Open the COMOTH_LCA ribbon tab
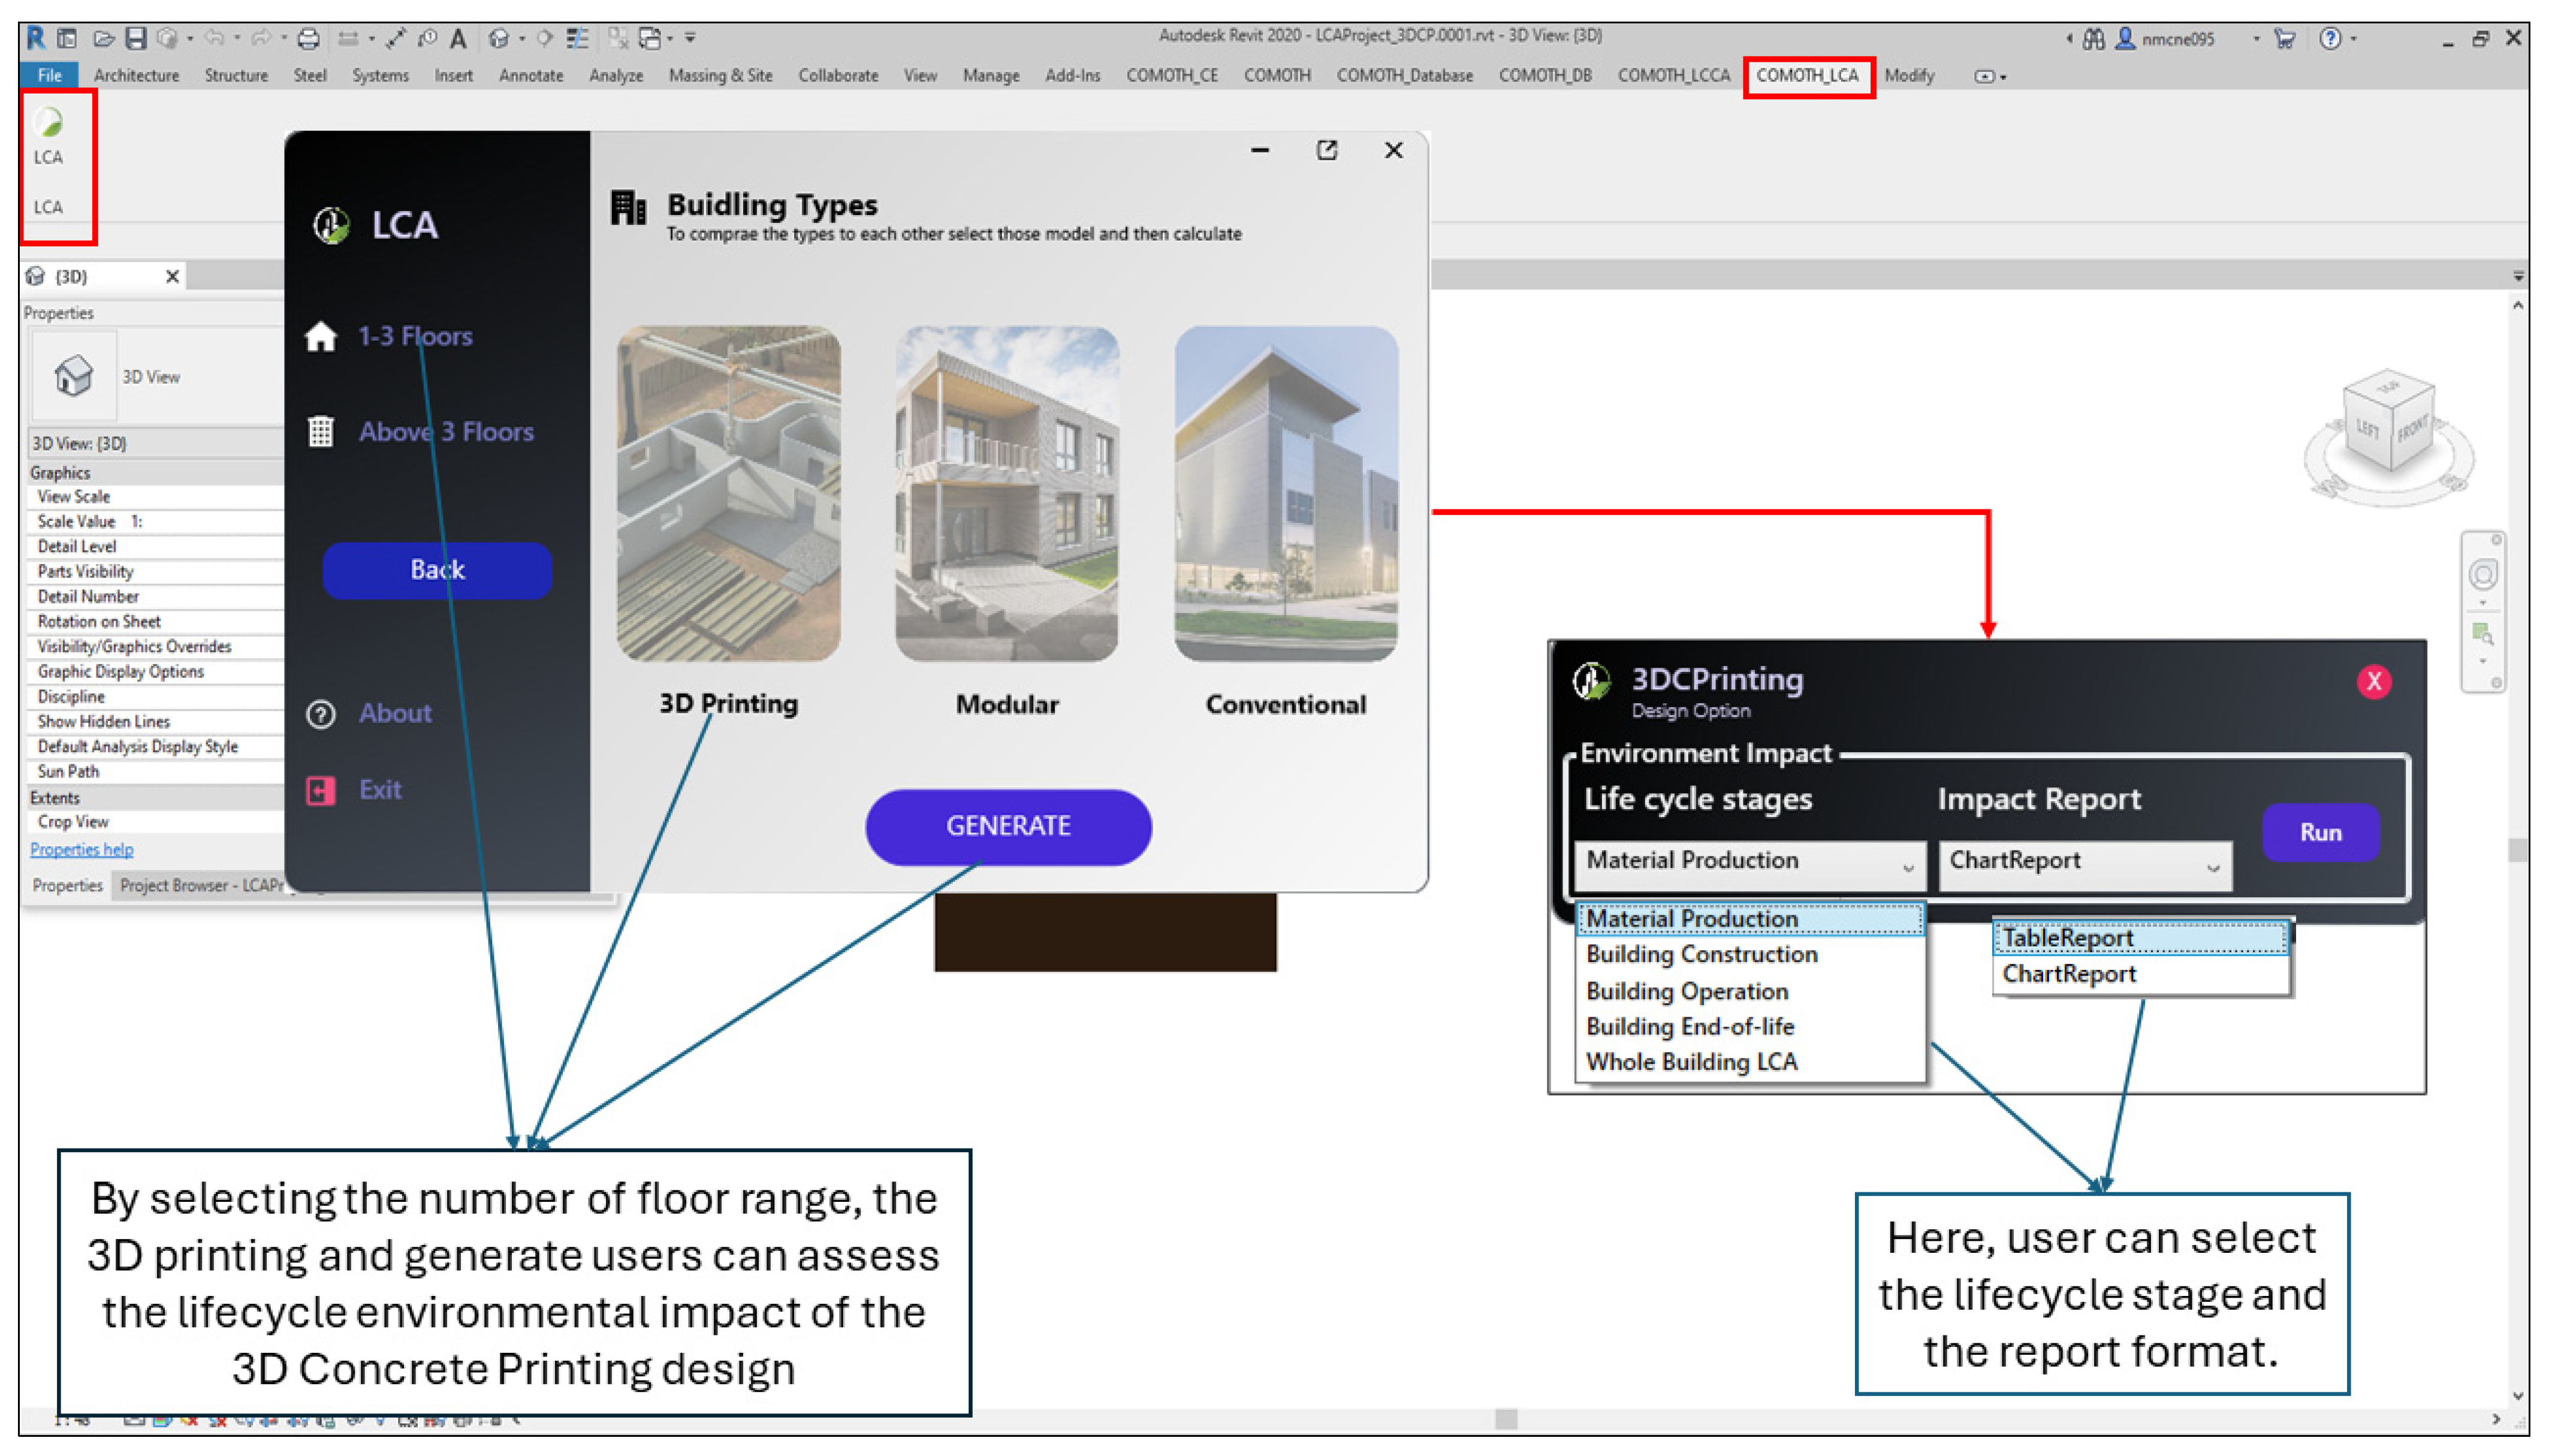Viewport: 2549px width, 1456px height. [1807, 76]
